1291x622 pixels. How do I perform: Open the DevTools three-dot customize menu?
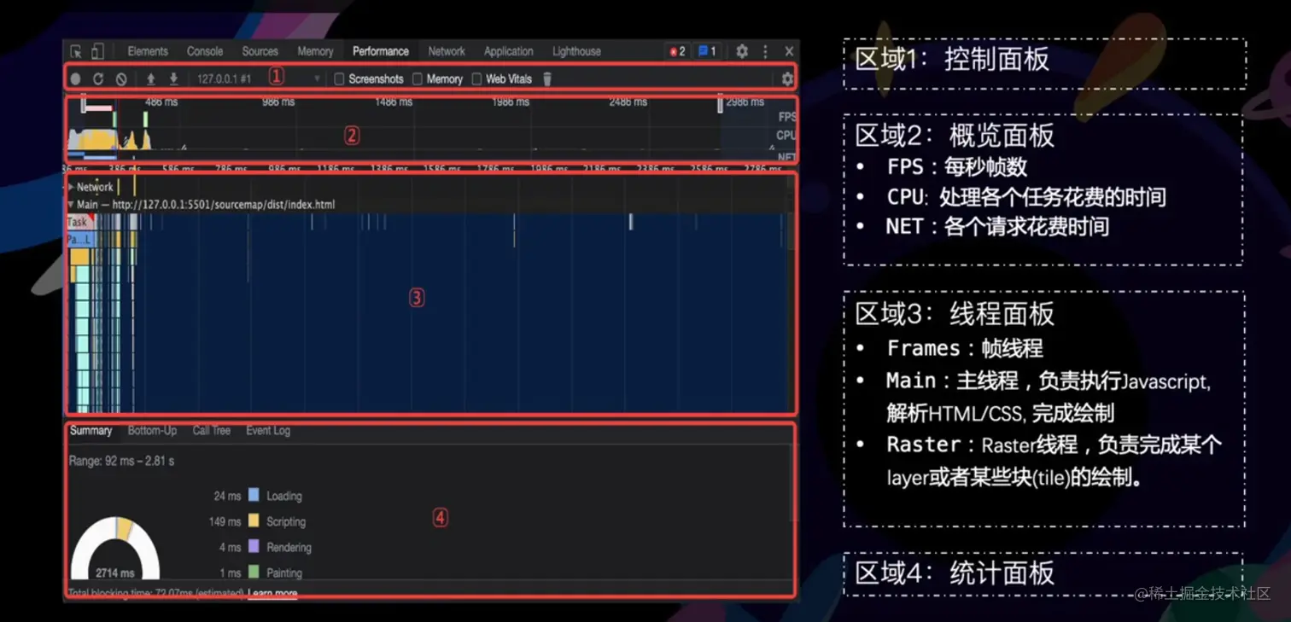pos(765,51)
